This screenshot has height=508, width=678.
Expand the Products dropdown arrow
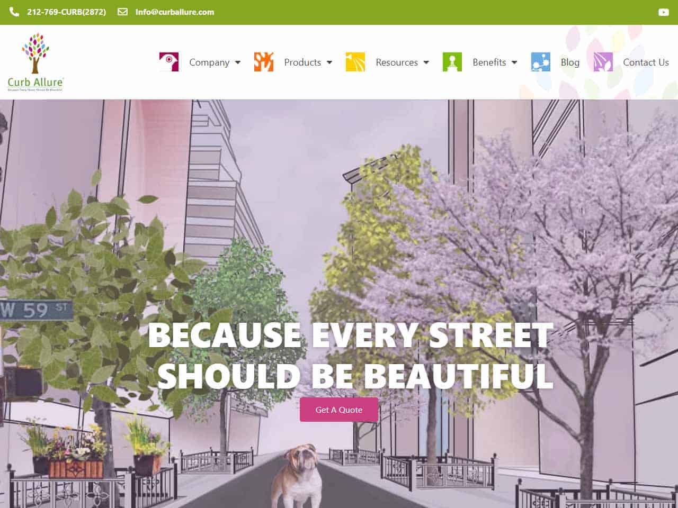pos(329,62)
